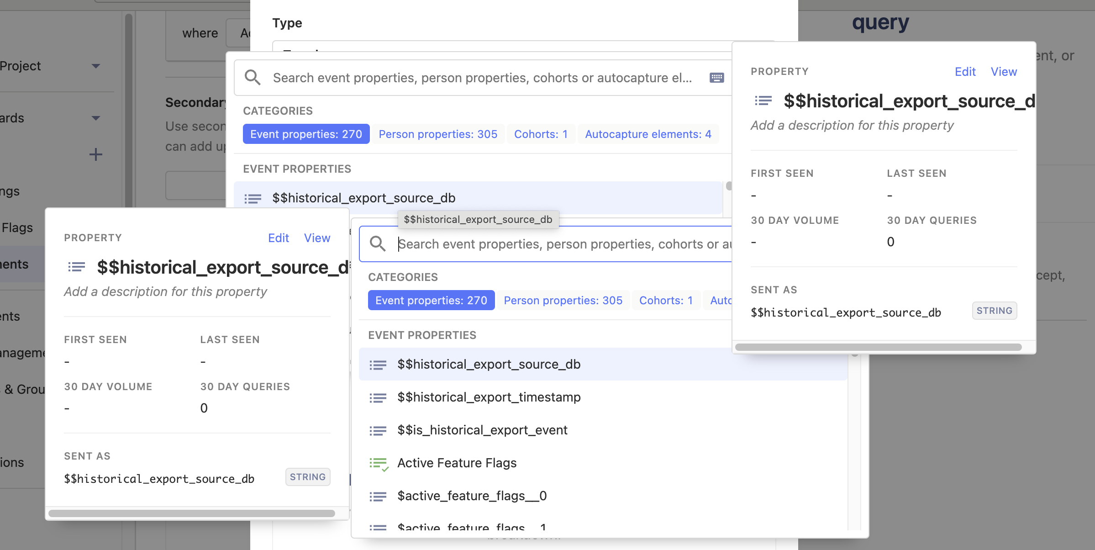Click the list icon next to $$is_historical_export_event

[x=378, y=430]
